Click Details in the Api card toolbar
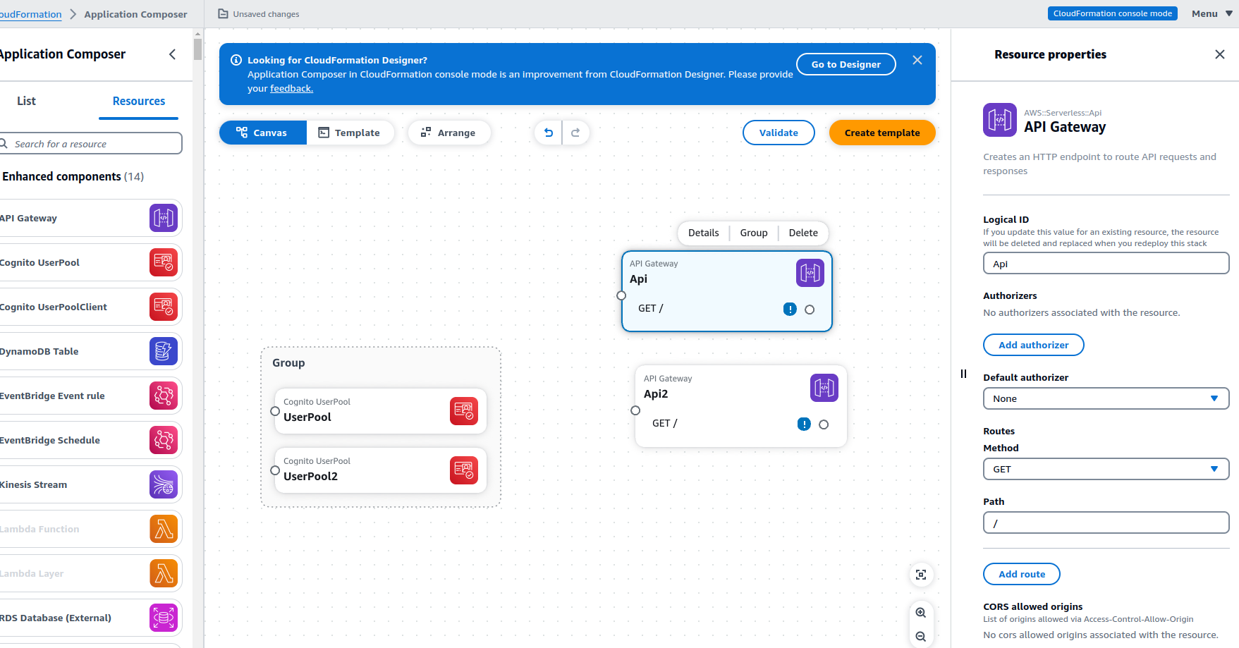 (x=704, y=233)
